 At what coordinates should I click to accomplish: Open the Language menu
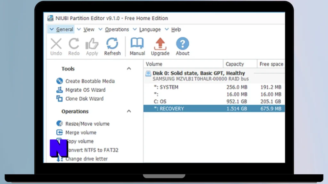pos(150,29)
